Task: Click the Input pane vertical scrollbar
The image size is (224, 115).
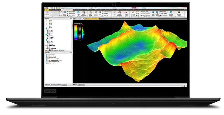Action: (72, 35)
